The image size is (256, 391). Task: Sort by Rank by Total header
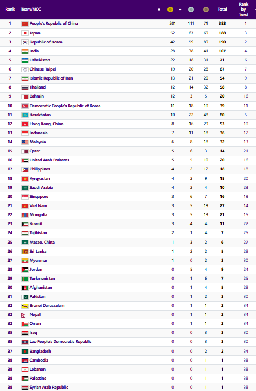pyautogui.click(x=243, y=10)
